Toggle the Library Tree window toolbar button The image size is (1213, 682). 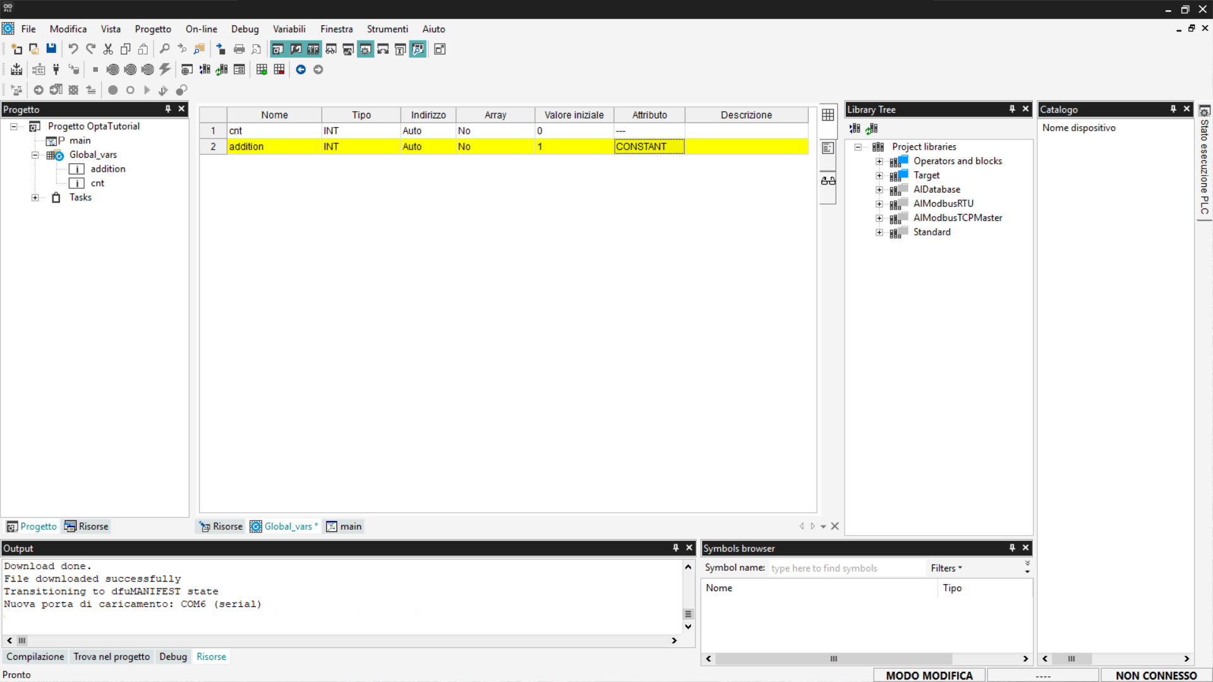(x=313, y=49)
